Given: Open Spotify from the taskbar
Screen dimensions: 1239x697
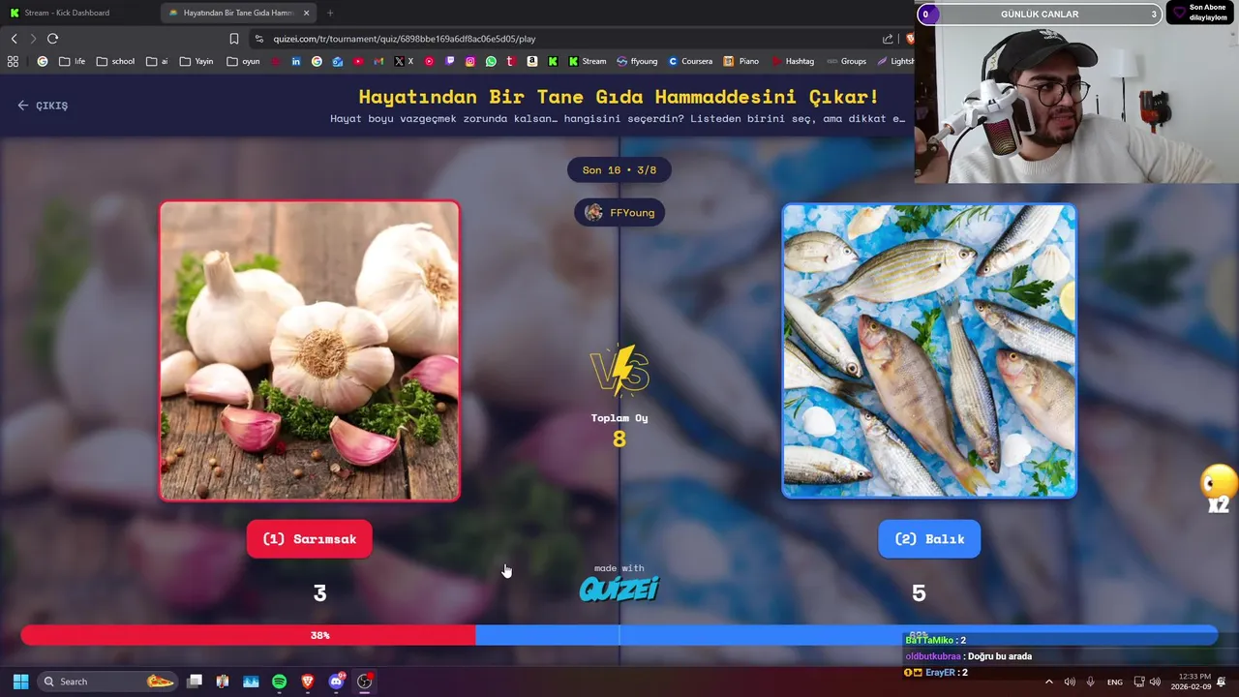Looking at the screenshot, I should point(279,682).
